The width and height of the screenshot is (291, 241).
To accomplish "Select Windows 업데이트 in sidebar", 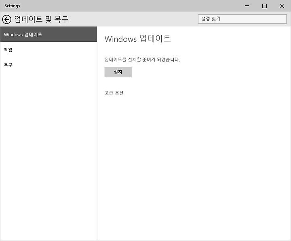I will [48, 34].
